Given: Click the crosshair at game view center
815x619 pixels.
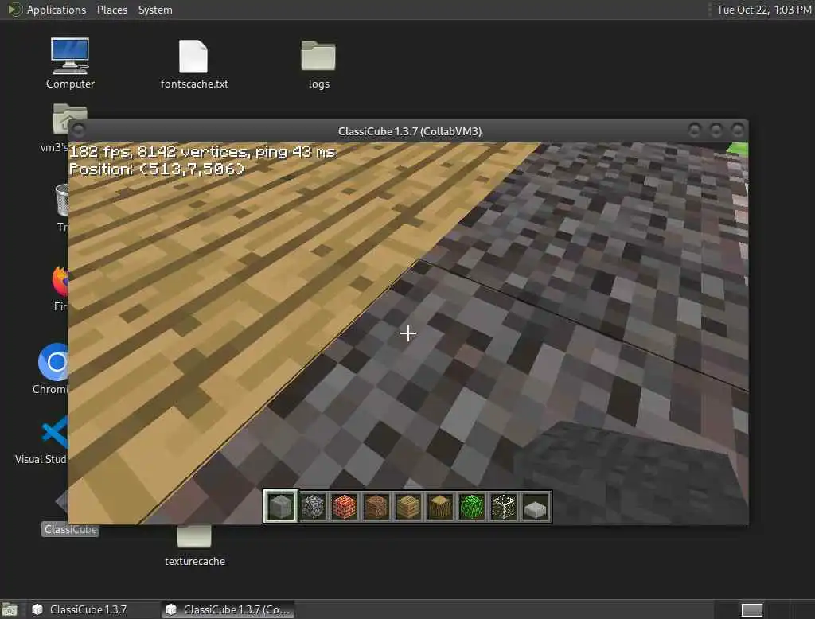Looking at the screenshot, I should tap(408, 333).
